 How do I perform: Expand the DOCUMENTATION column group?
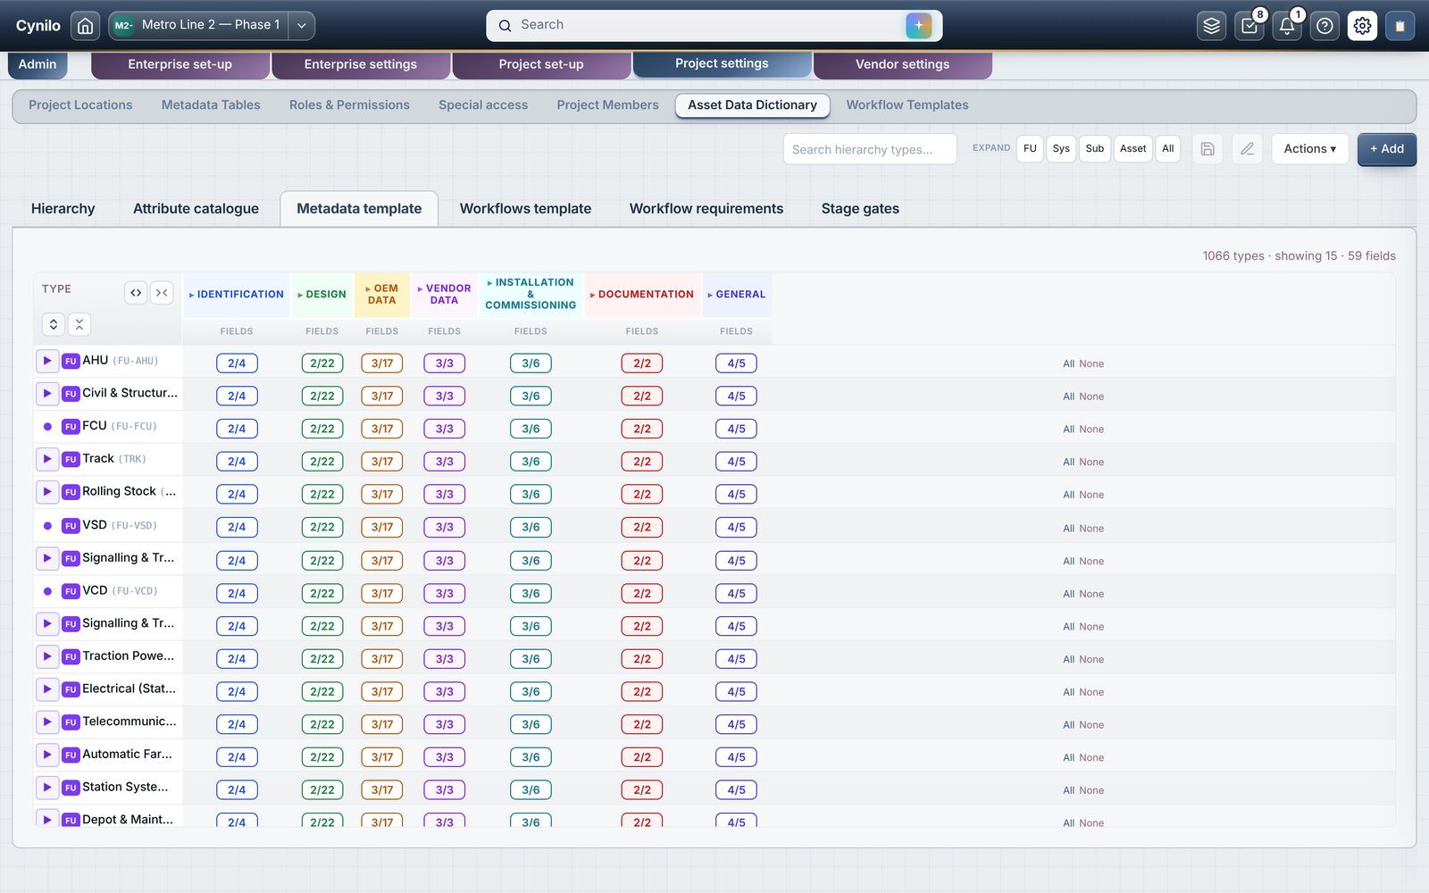tap(642, 295)
